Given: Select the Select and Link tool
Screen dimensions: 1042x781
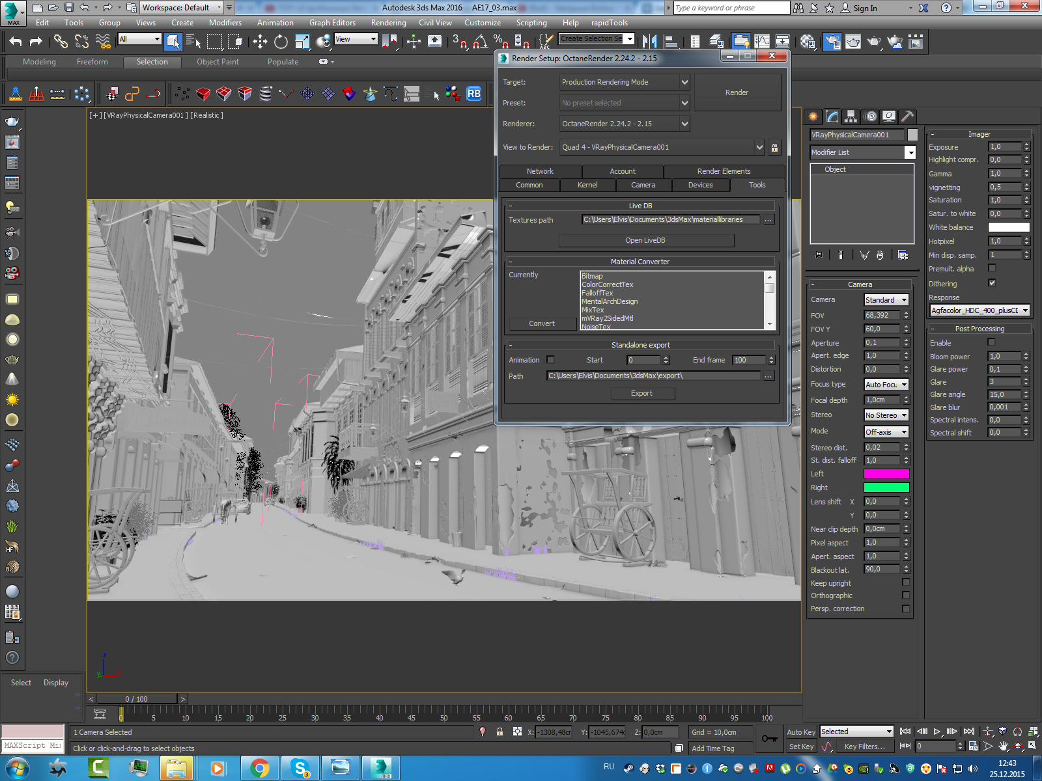Looking at the screenshot, I should tap(61, 42).
